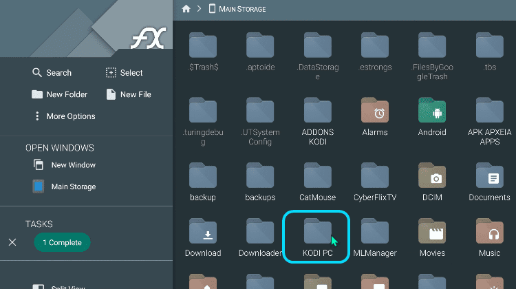
Task: Open the backup folder
Action: (x=203, y=182)
